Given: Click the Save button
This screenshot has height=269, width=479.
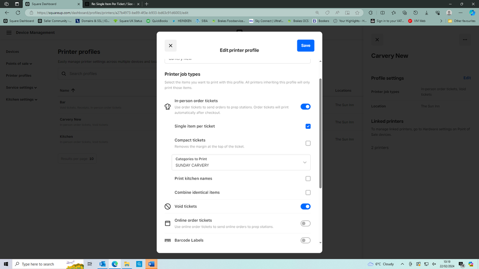Looking at the screenshot, I should point(305,45).
